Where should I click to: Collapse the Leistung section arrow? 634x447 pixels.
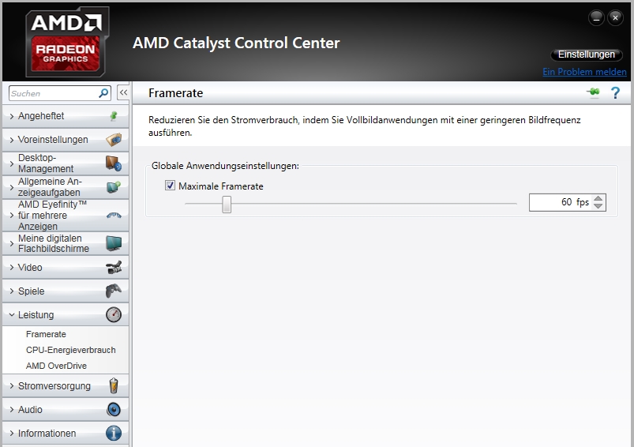click(12, 315)
